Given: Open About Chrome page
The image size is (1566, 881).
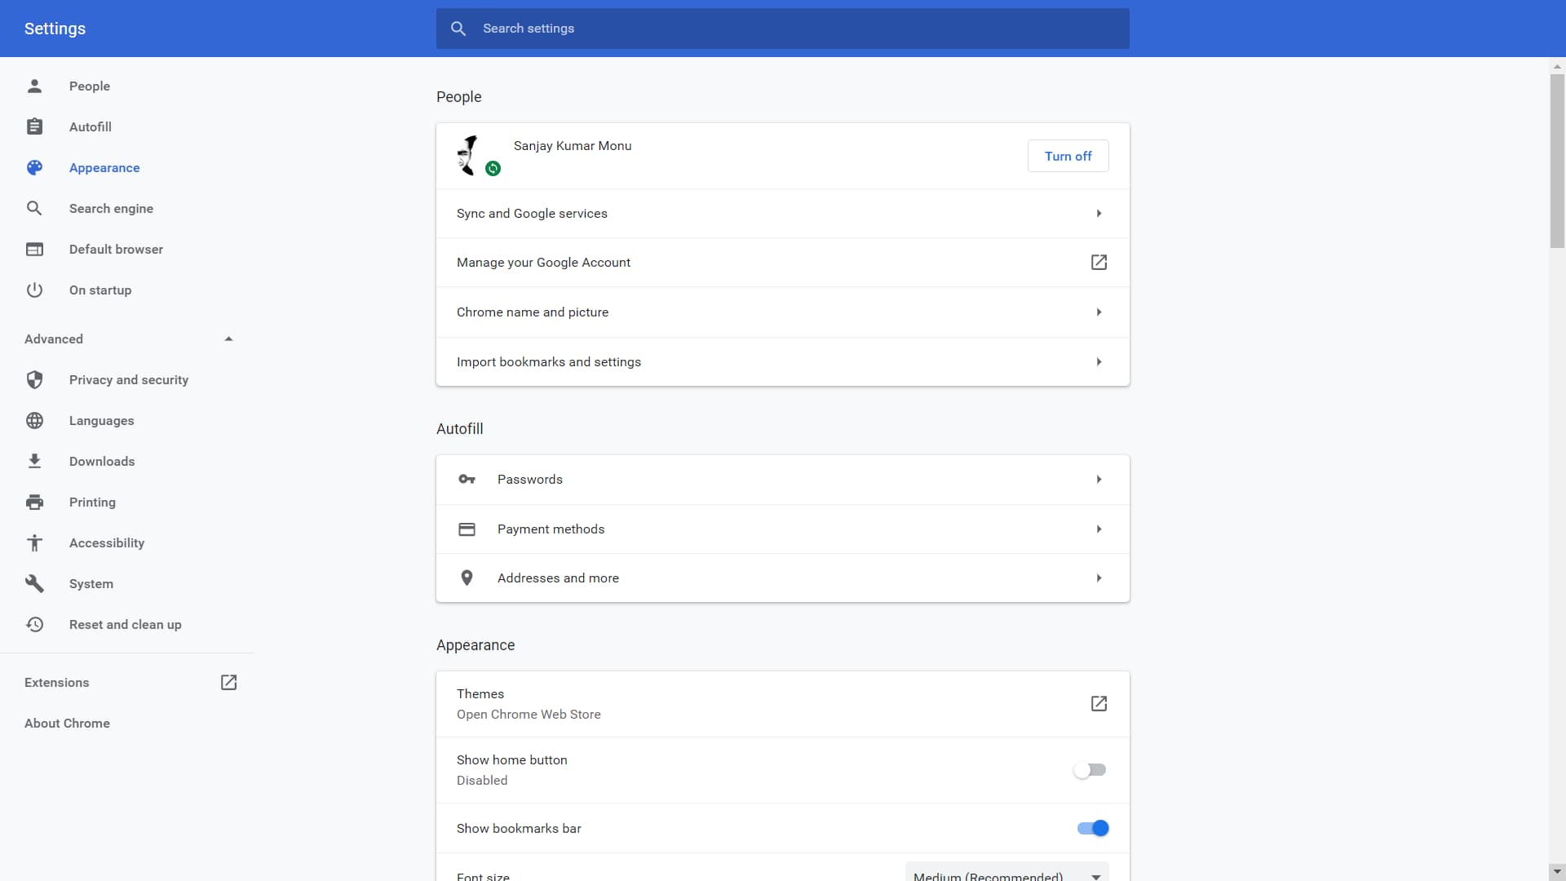Looking at the screenshot, I should [x=67, y=723].
